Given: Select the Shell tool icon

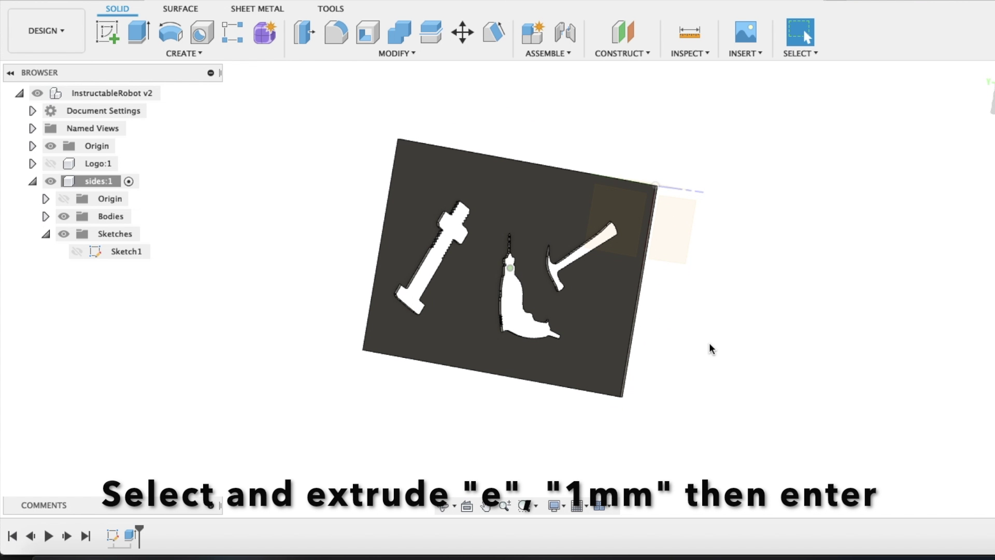Looking at the screenshot, I should 367,32.
